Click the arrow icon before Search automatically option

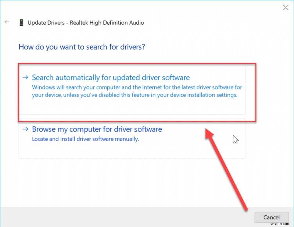click(25, 77)
